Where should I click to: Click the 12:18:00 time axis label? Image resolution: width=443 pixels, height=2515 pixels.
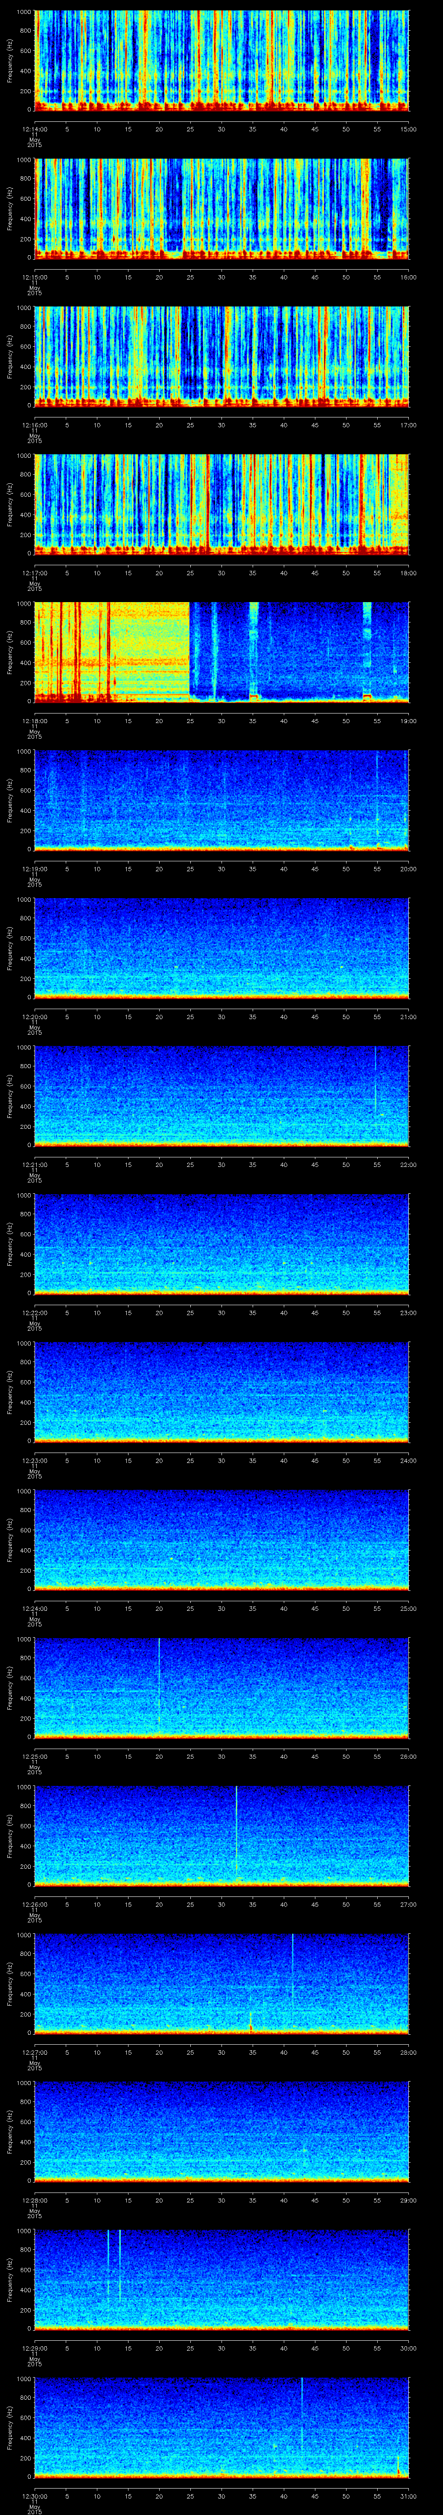pyautogui.click(x=35, y=720)
